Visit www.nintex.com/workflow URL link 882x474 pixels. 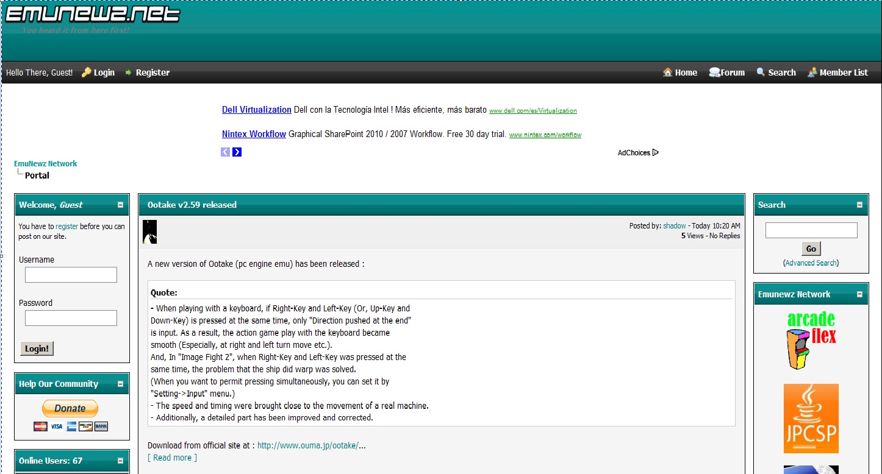(545, 135)
